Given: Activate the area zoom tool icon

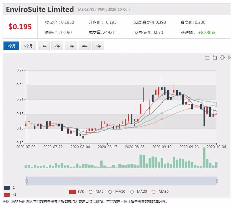Looking at the screenshot, I should click(207, 57).
